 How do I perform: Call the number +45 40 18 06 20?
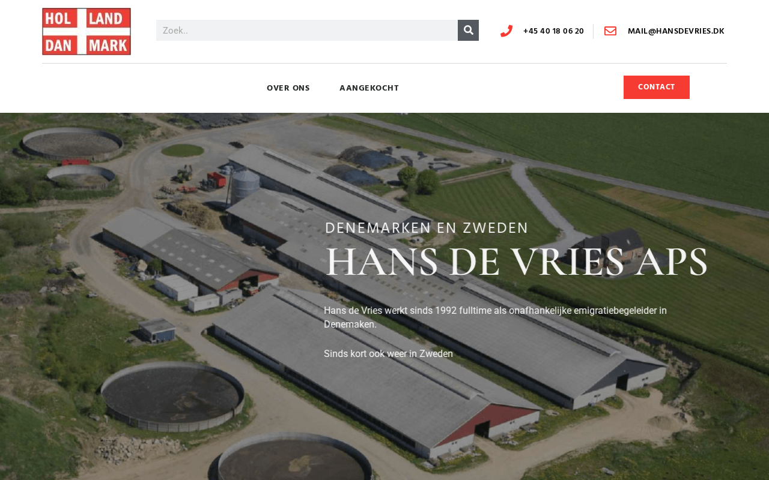coord(553,31)
